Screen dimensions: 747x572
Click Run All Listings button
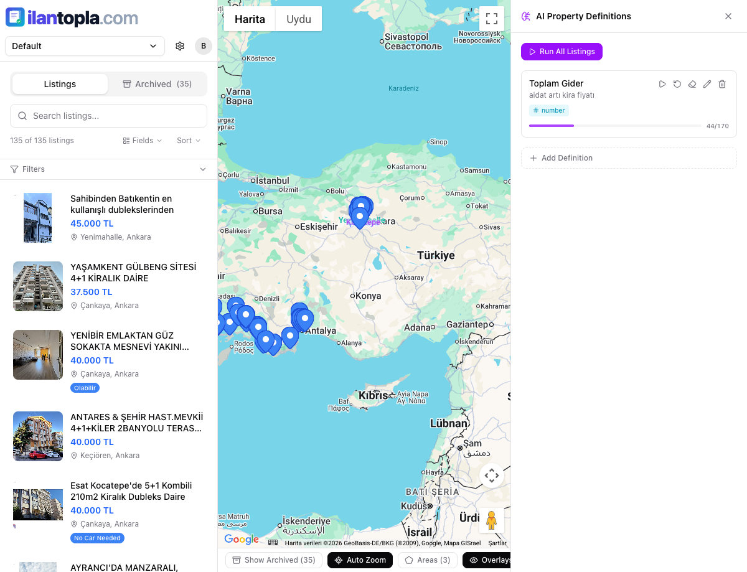click(x=561, y=52)
